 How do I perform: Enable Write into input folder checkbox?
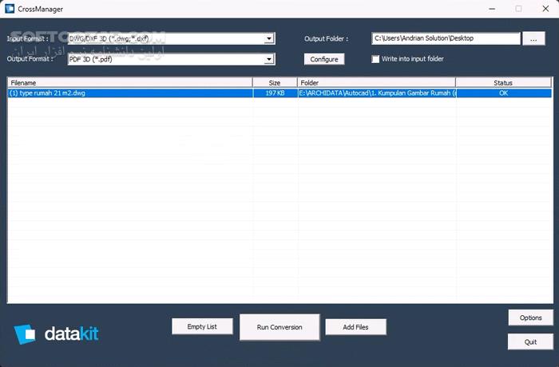(x=375, y=59)
